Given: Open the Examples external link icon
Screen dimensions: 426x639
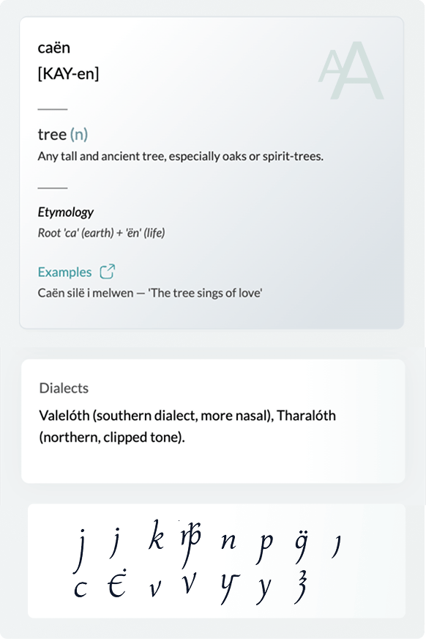Looking at the screenshot, I should [x=108, y=271].
